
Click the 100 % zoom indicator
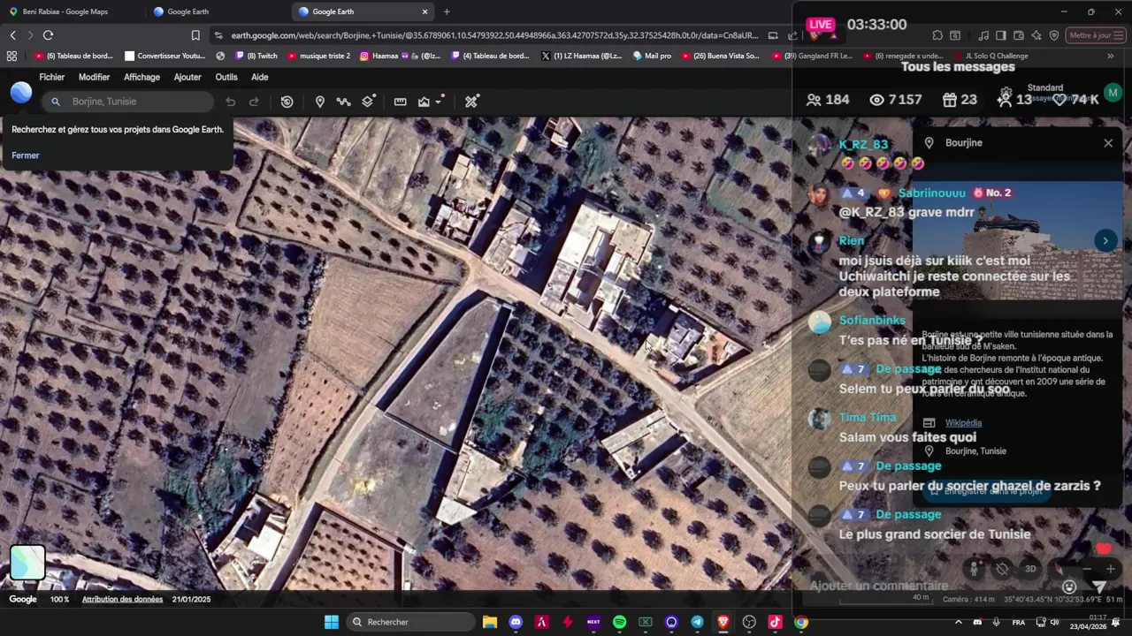(59, 599)
